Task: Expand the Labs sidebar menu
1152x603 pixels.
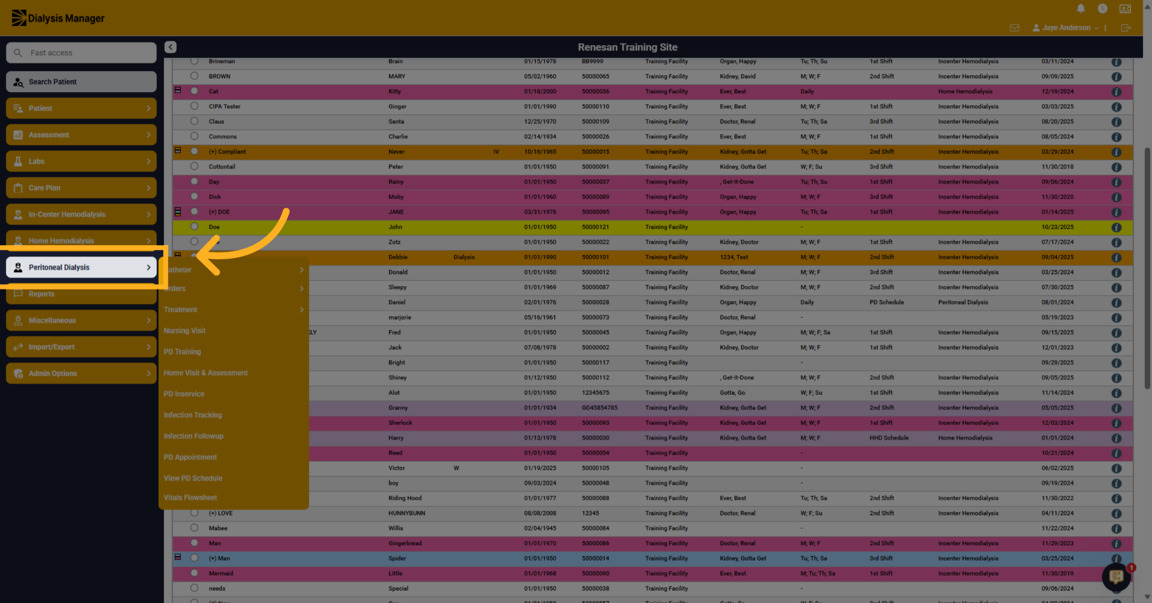Action: pyautogui.click(x=81, y=161)
